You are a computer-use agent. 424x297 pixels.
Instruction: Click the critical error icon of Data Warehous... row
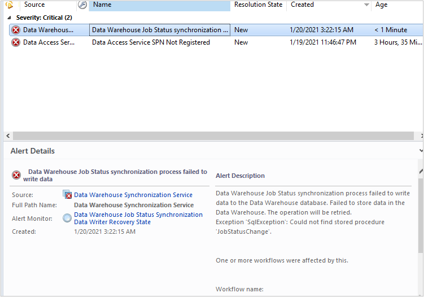16,30
